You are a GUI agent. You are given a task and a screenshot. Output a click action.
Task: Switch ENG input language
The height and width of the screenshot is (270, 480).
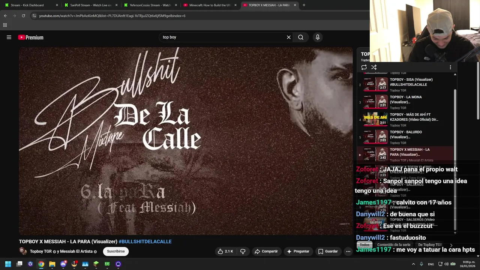pyautogui.click(x=431, y=264)
